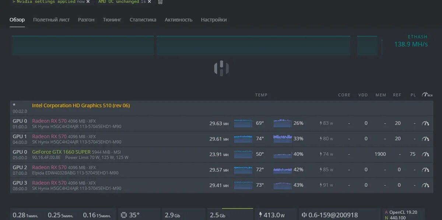Switch to the Настройки tab

click(x=214, y=19)
